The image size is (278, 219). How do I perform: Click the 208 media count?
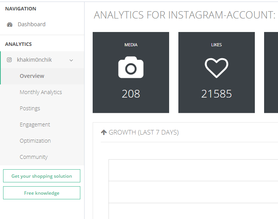point(131,94)
